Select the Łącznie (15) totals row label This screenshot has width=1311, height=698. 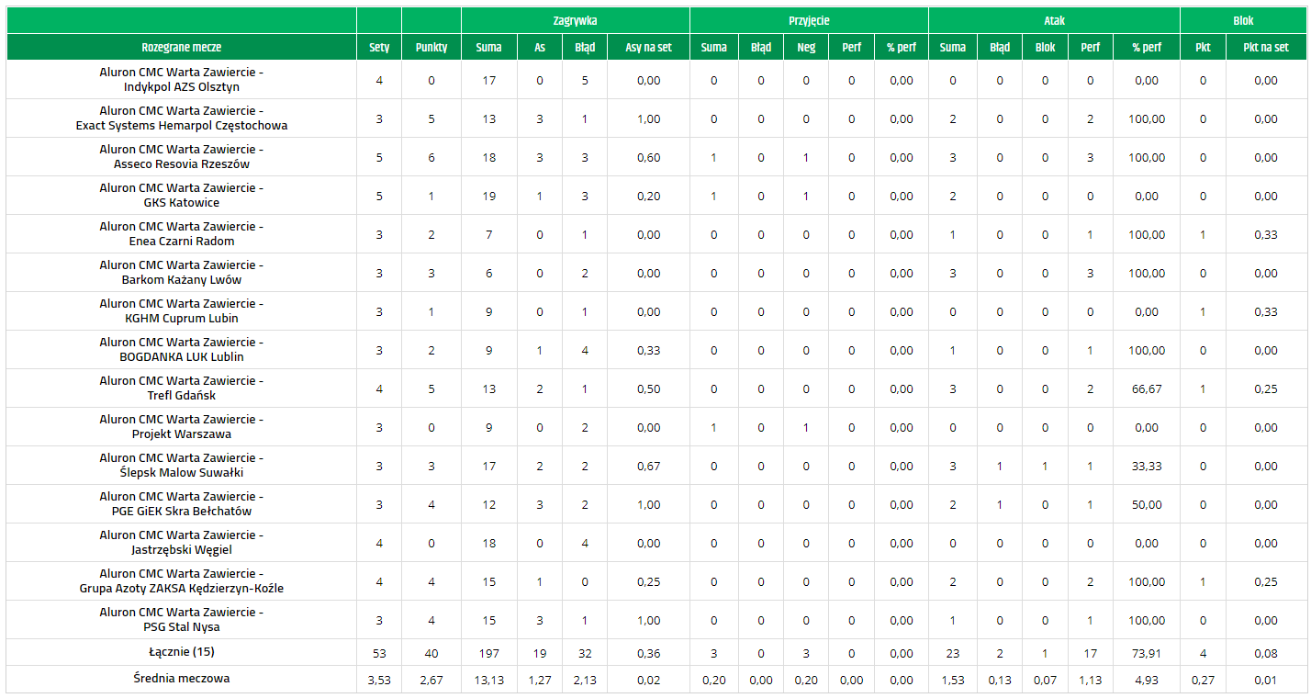point(182,652)
